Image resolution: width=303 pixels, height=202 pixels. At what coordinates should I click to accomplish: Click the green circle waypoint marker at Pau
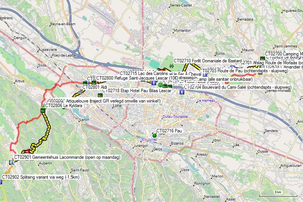pos(155,135)
